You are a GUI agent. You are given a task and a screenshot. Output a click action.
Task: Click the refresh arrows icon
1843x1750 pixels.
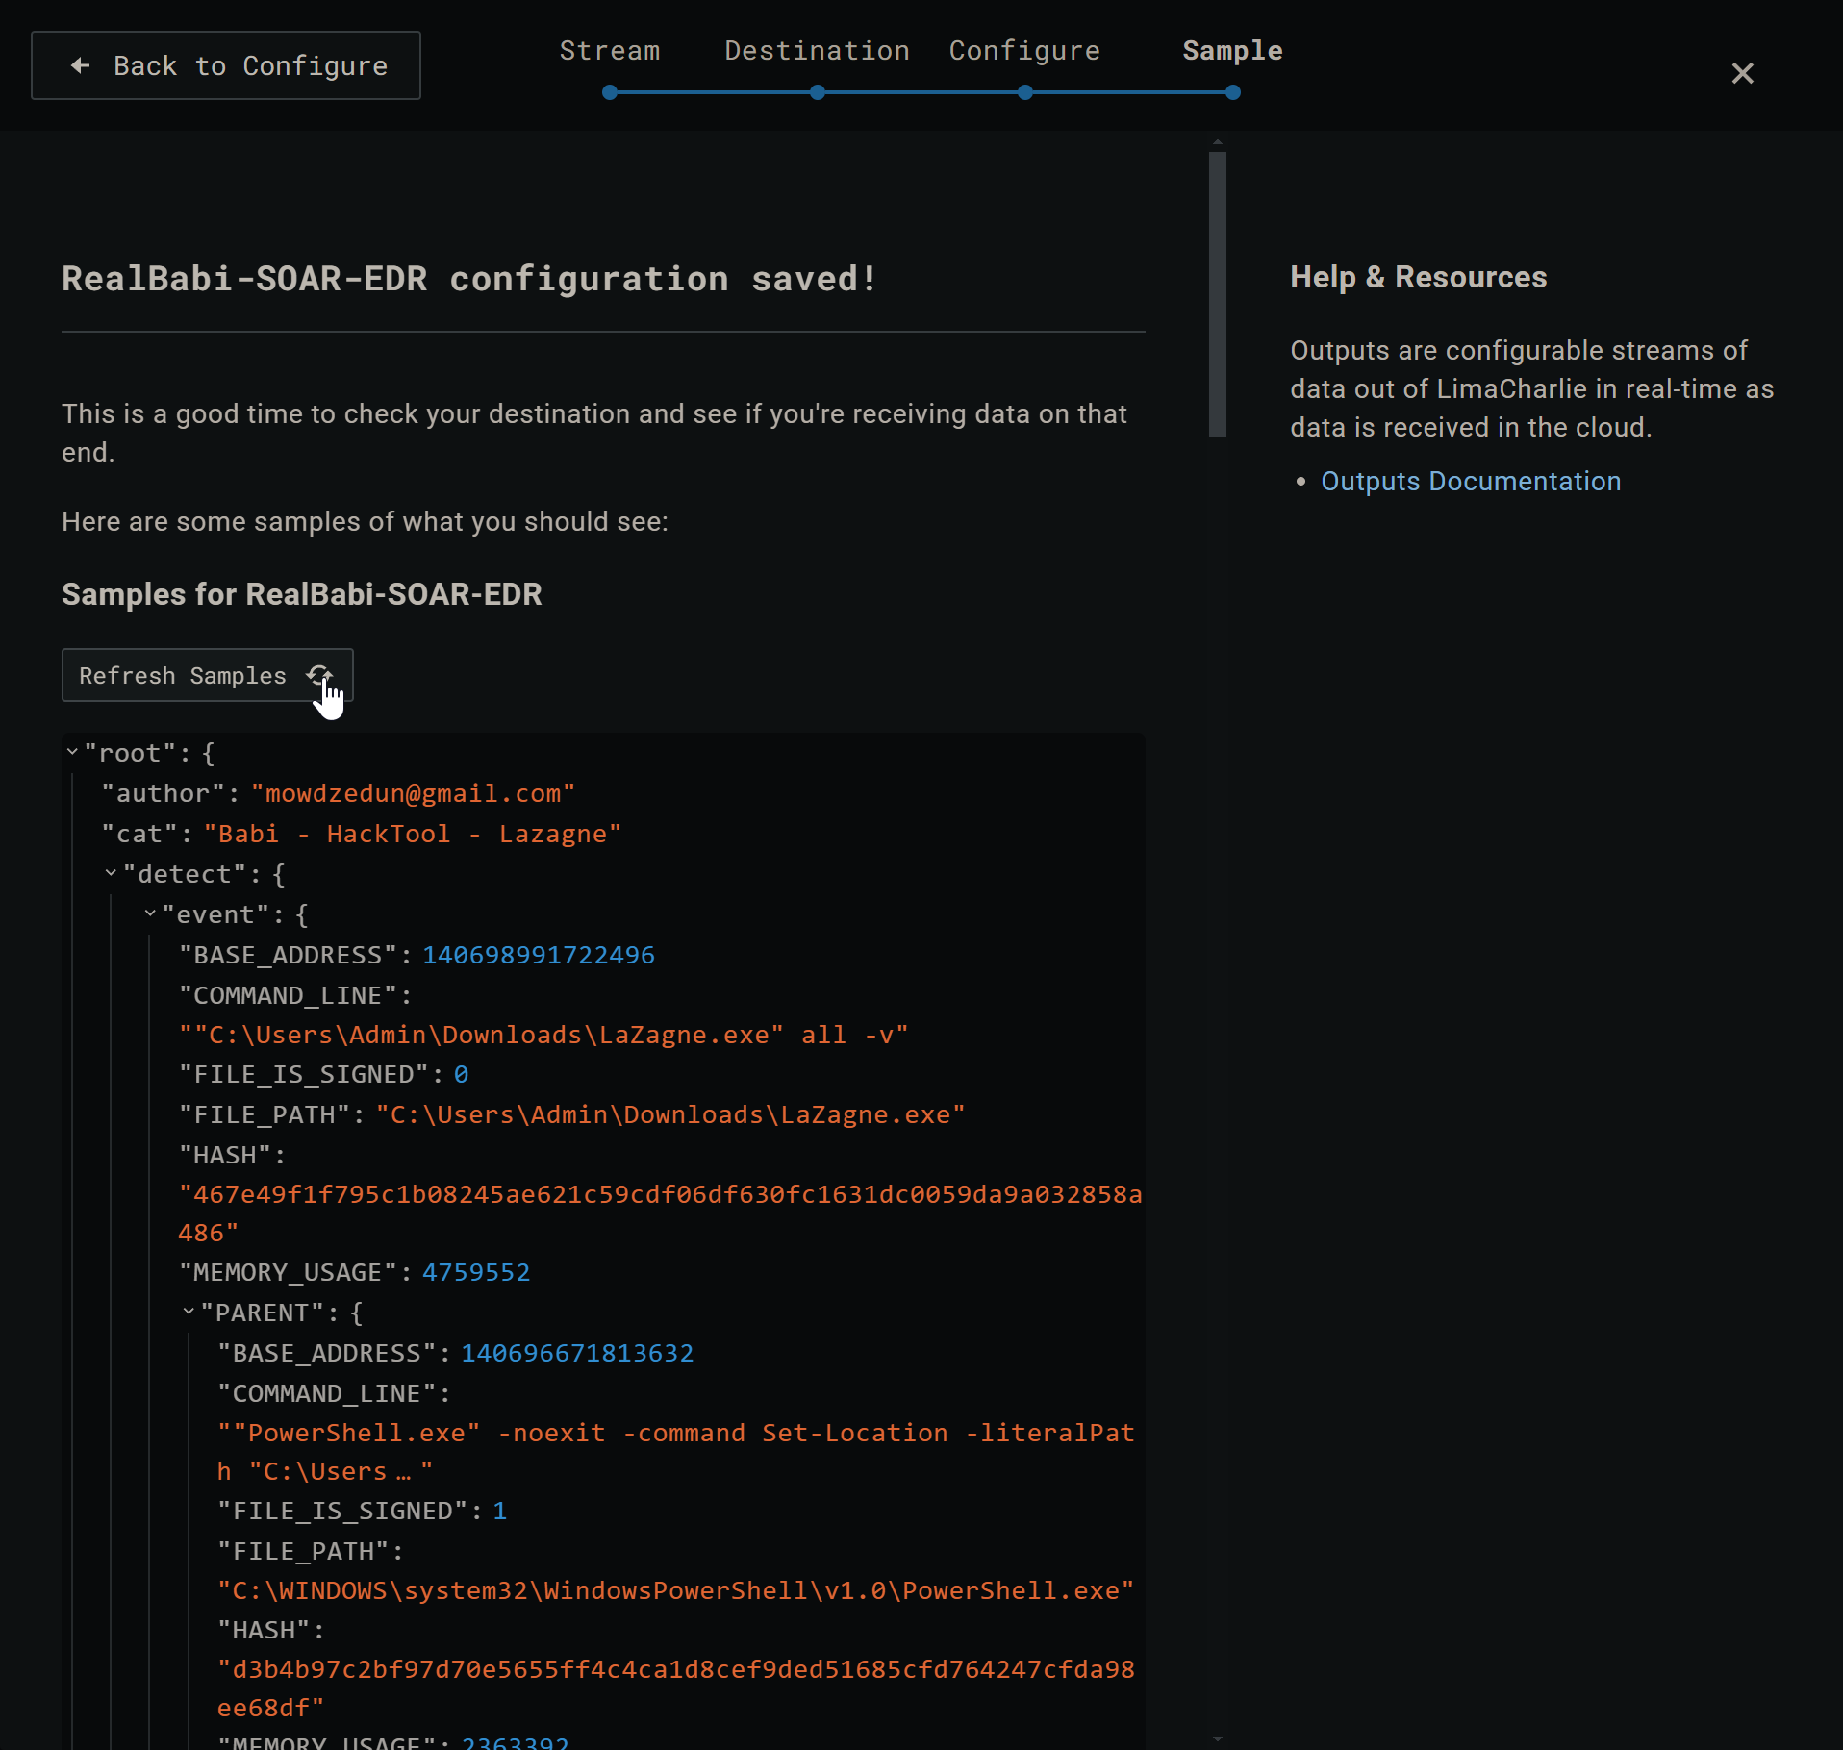click(x=319, y=675)
